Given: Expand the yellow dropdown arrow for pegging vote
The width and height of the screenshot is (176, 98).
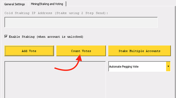Looking at the screenshot, I should [168, 66].
